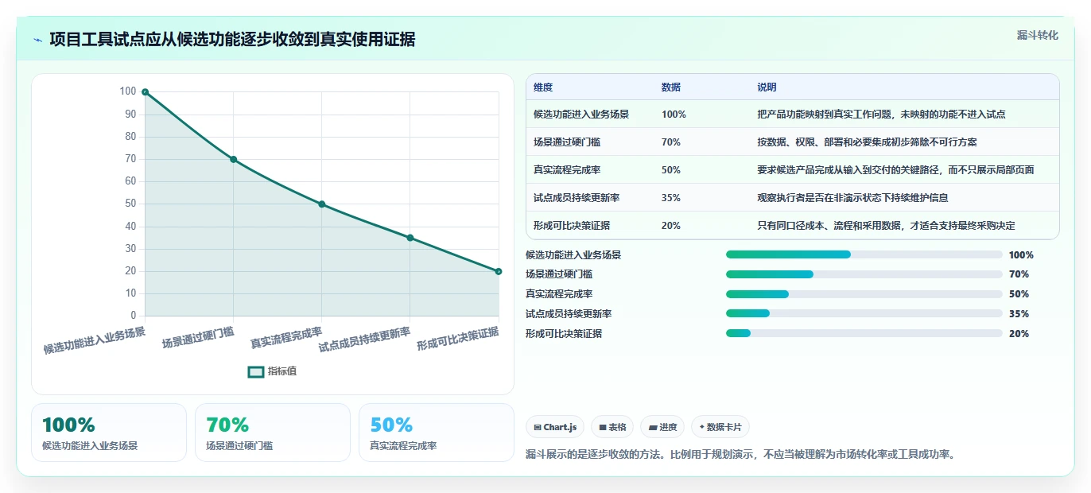Click the table cell 候选功能进入业务场景
The height and width of the screenshot is (493, 1091).
click(x=581, y=115)
